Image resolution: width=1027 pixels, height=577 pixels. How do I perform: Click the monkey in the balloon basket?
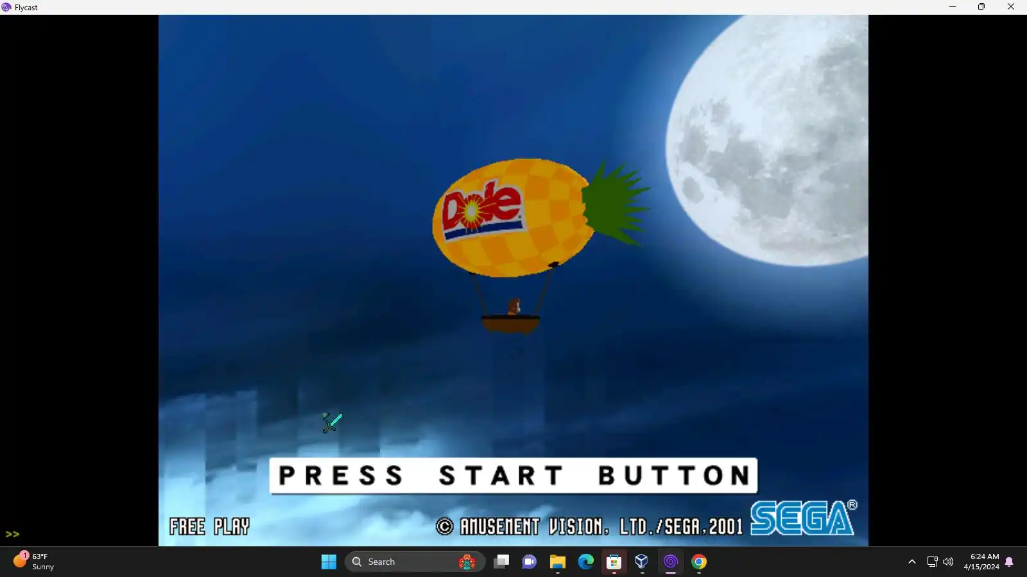[513, 306]
